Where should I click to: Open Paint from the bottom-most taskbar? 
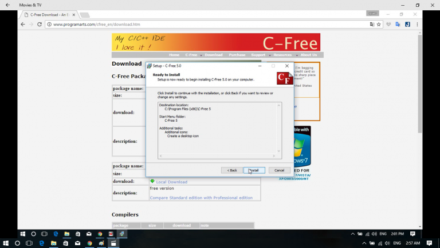tap(101, 243)
